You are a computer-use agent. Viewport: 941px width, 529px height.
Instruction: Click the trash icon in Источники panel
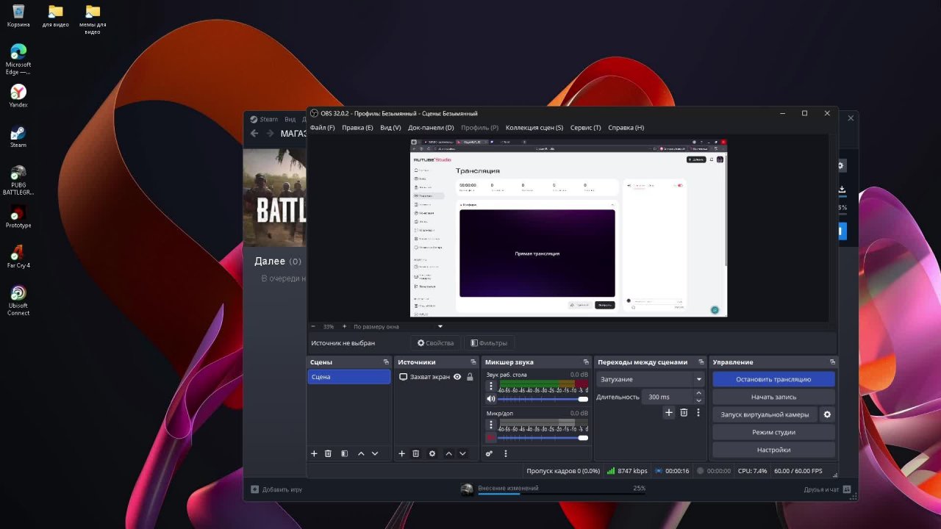(415, 454)
